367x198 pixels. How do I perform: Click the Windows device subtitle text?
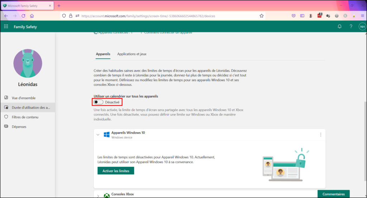(x=122, y=137)
